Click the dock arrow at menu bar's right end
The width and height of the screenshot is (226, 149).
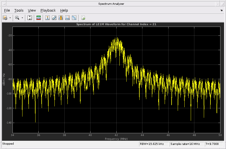point(222,11)
